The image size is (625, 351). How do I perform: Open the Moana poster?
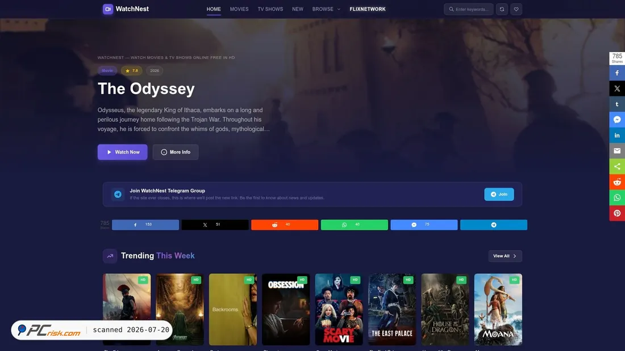[498, 309]
